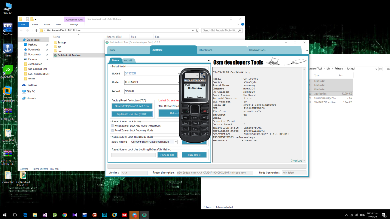Select Downloads in Quick access
This screenshot has height=219, width=390.
click(34, 49)
